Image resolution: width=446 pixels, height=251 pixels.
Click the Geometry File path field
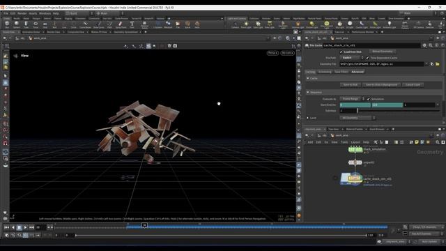pyautogui.click(x=382, y=64)
